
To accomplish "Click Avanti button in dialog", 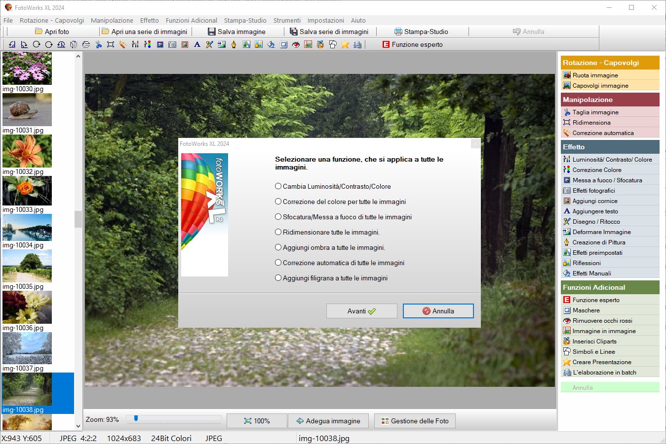I will [x=361, y=311].
